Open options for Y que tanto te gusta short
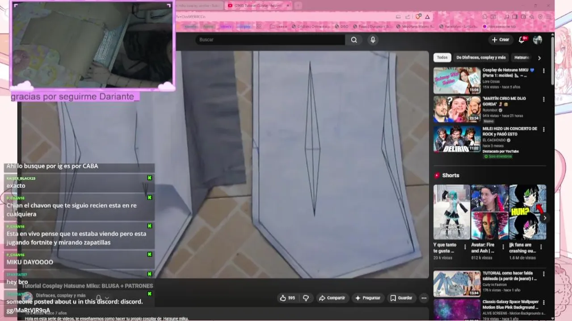The height and width of the screenshot is (321, 572). click(x=466, y=247)
